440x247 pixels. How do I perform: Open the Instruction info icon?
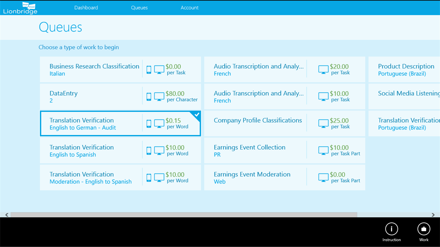point(391,229)
